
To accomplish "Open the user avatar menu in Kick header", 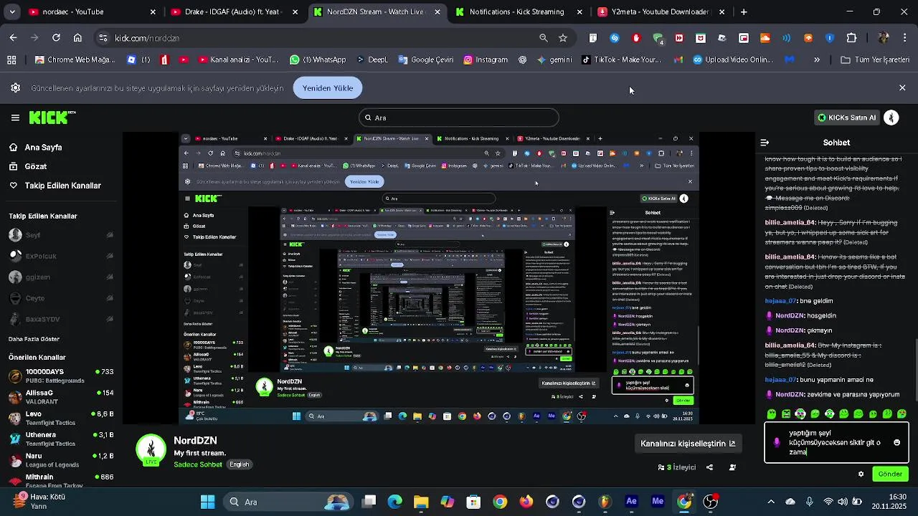I will pos(891,118).
